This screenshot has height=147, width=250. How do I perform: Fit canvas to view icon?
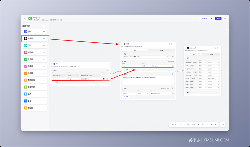click(x=202, y=125)
